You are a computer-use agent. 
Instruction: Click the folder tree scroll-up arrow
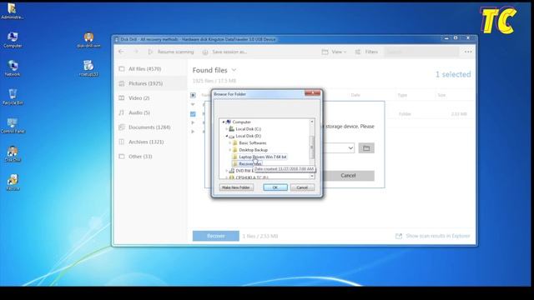[311, 122]
